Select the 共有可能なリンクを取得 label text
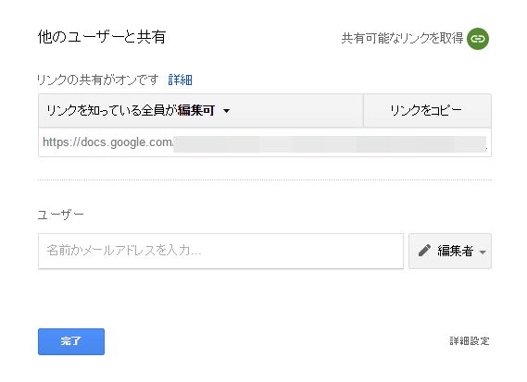This screenshot has width=527, height=382. pos(402,39)
